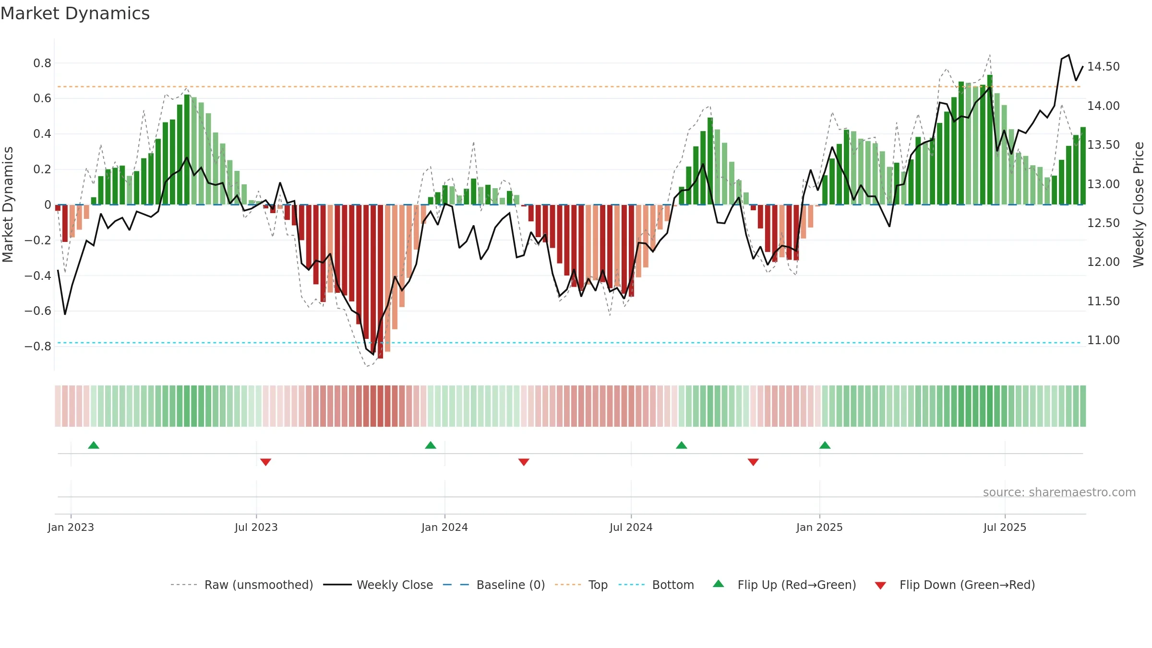
Task: Click the red flip-down triangle before Jan 2025
Action: pos(753,462)
